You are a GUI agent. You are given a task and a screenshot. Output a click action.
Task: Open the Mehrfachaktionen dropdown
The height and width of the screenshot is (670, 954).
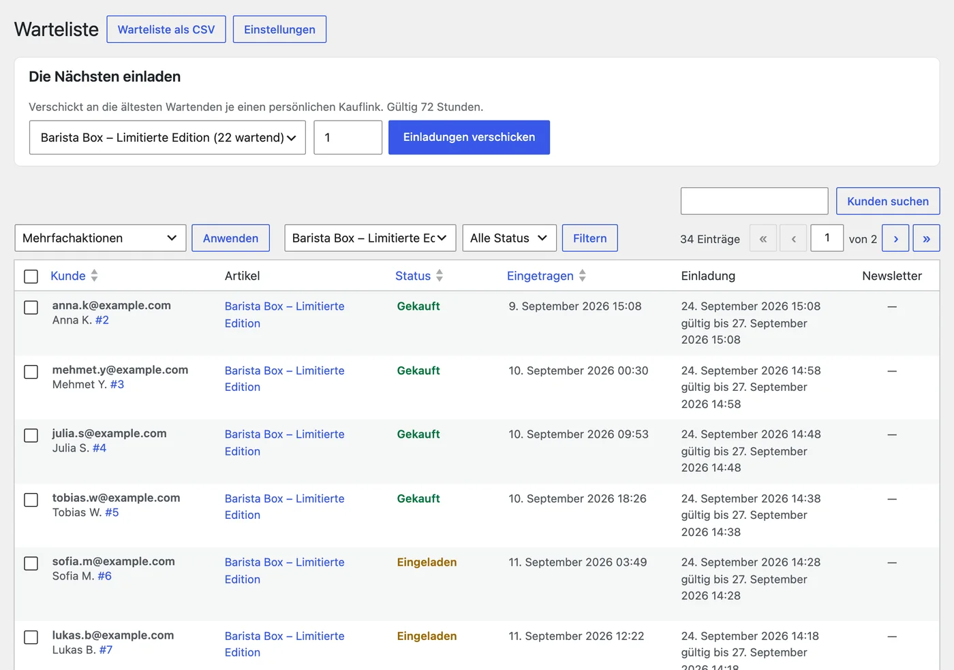point(100,238)
